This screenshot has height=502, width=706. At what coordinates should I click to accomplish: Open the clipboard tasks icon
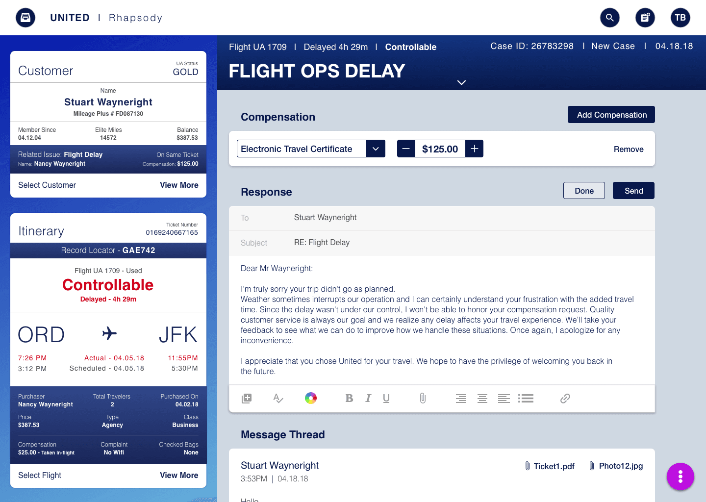645,18
